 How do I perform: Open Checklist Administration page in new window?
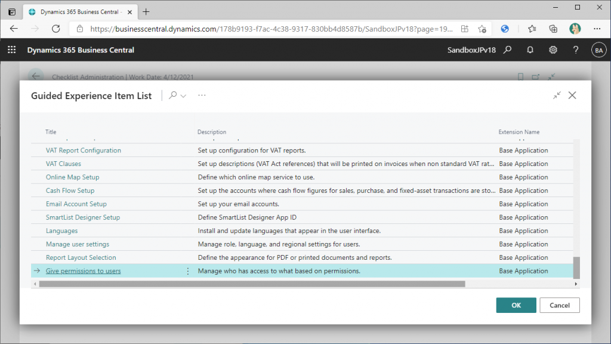(536, 77)
